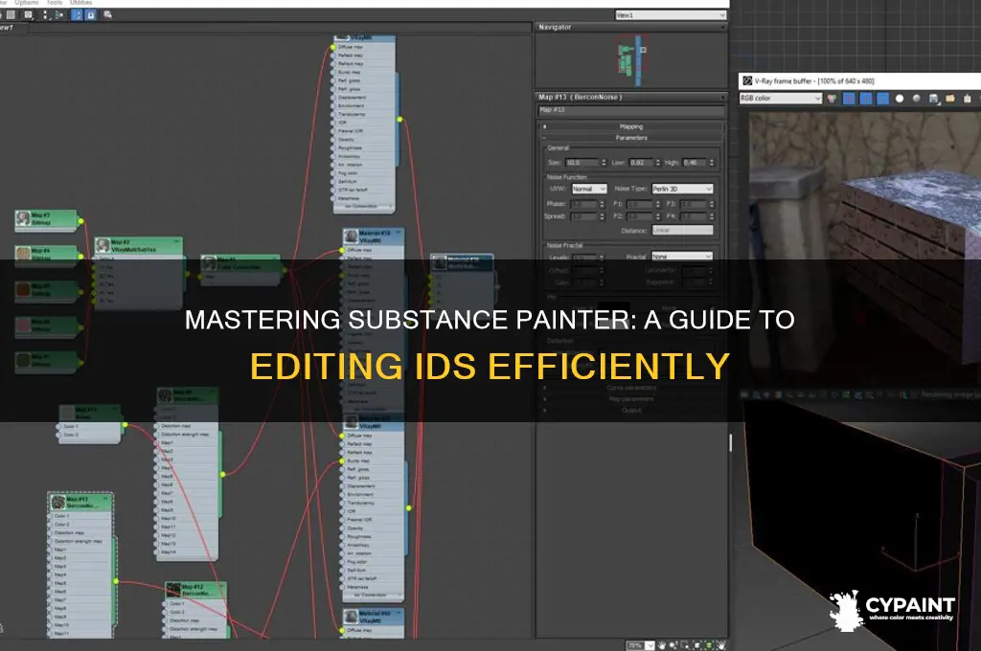Open the Utilities menu
This screenshot has width=981, height=651.
pos(80,3)
